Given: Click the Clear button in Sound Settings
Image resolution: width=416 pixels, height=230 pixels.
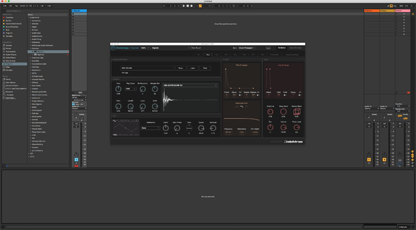Looking at the screenshot, I should (205, 68).
